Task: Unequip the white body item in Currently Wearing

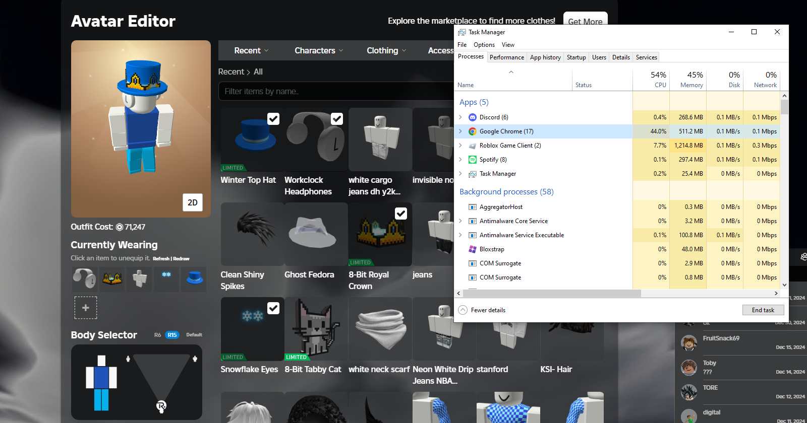Action: tap(139, 279)
